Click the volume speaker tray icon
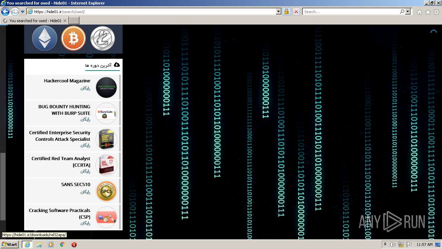This screenshot has width=442, height=249. click(x=393, y=245)
